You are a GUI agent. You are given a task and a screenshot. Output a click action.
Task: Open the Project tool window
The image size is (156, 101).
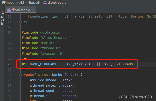(x=2, y=15)
